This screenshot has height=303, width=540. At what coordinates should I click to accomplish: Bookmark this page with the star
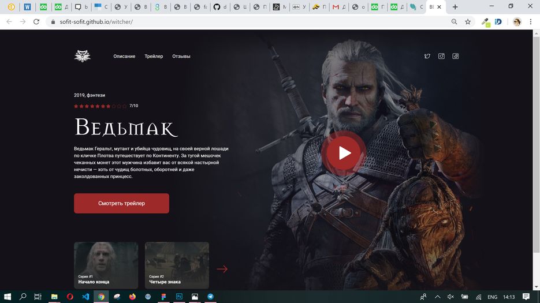point(468,22)
